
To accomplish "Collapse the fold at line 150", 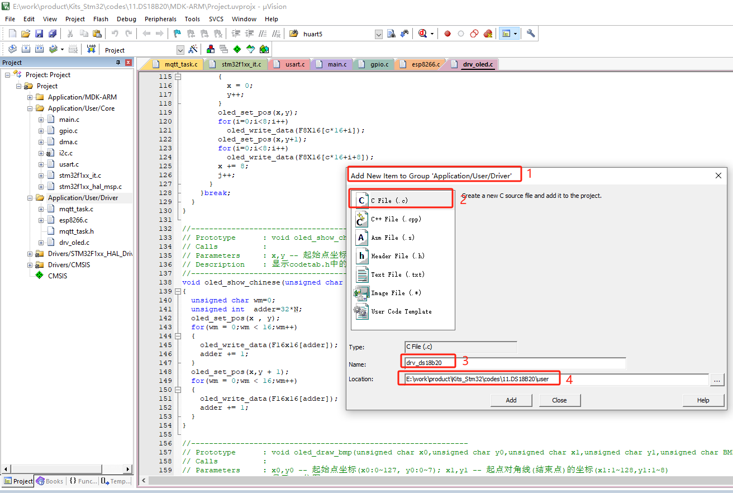I will pos(178,390).
